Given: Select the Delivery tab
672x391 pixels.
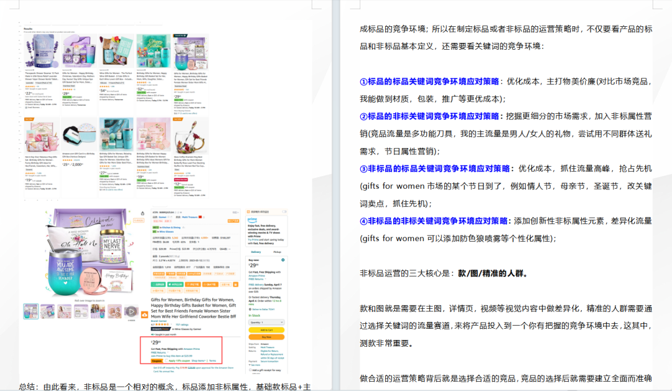Looking at the screenshot, I should 256,252.
